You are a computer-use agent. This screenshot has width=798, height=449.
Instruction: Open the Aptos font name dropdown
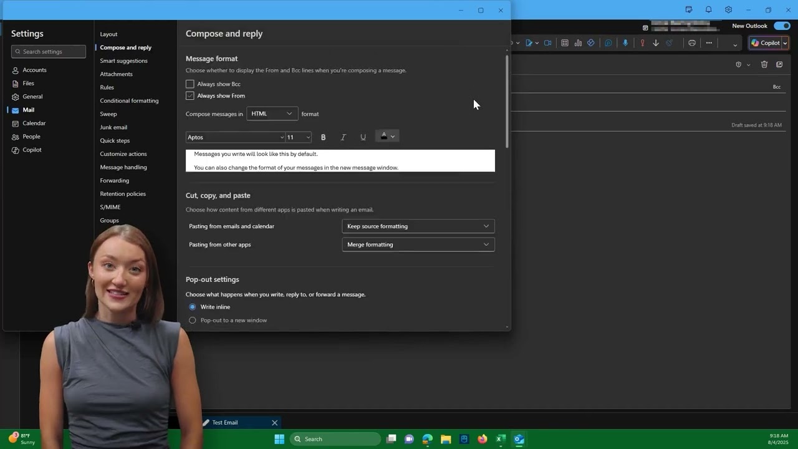pos(236,137)
